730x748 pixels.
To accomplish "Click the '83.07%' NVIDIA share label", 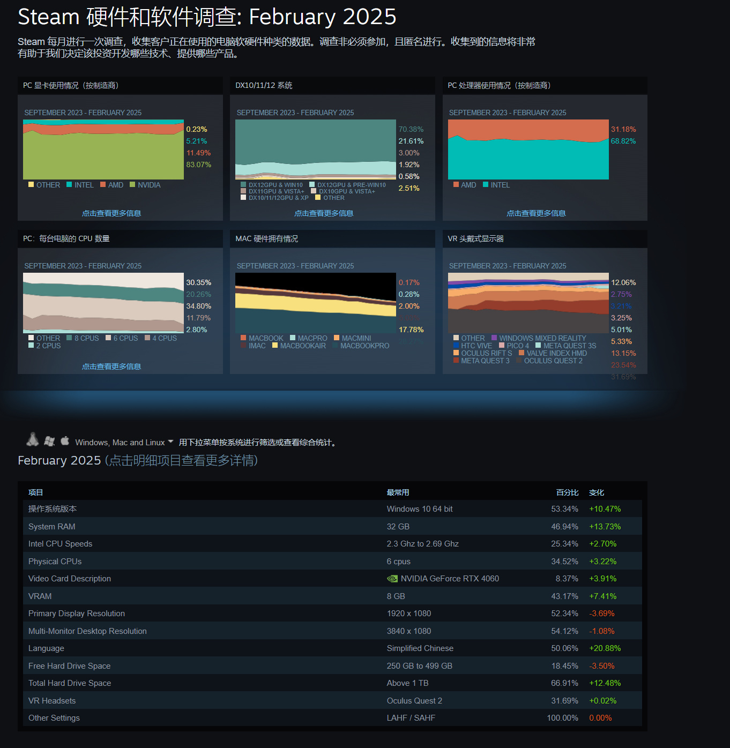I will pyautogui.click(x=199, y=164).
